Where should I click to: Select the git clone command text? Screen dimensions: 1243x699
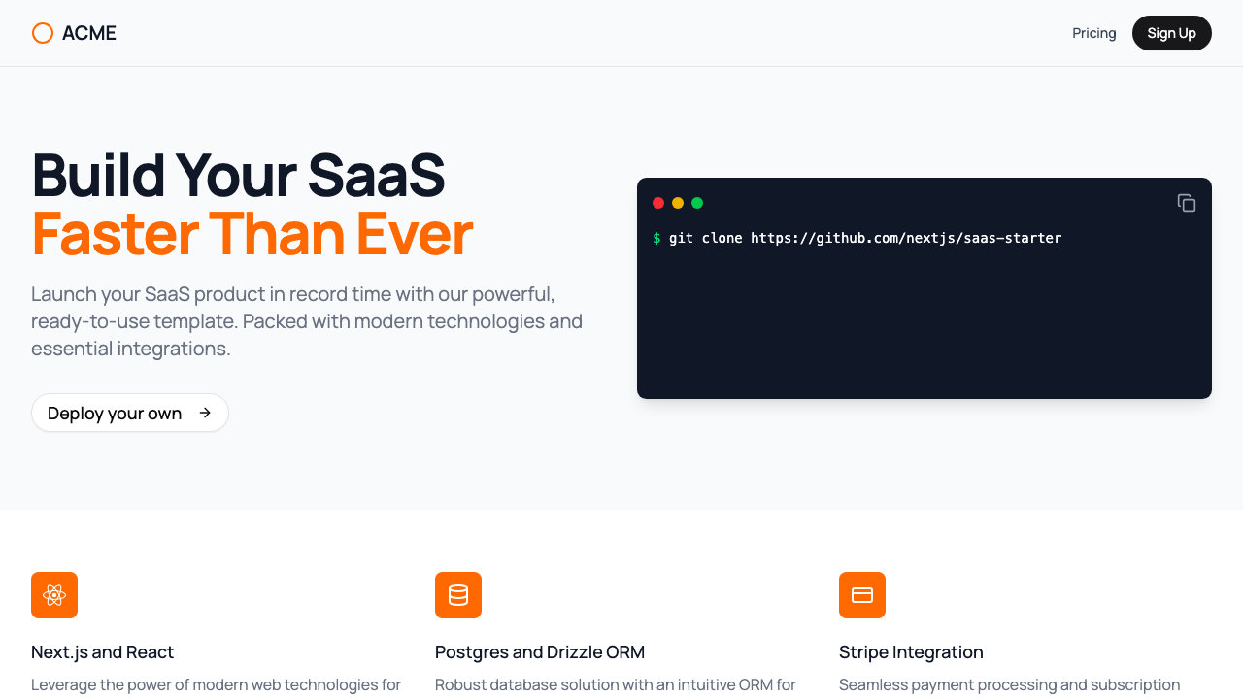click(866, 237)
